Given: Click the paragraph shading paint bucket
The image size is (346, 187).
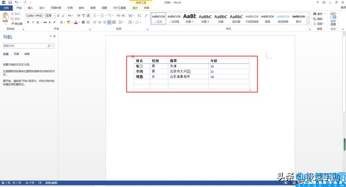Looking at the screenshot, I should coord(130,22).
